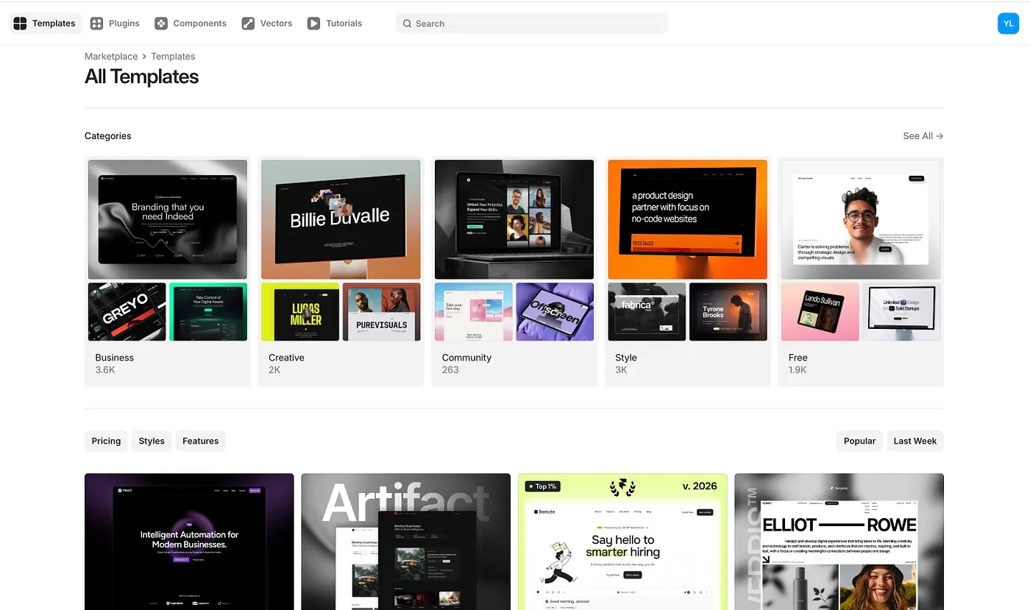Open the Say hello to smarter hiring template
This screenshot has width=1030, height=610.
click(x=622, y=542)
